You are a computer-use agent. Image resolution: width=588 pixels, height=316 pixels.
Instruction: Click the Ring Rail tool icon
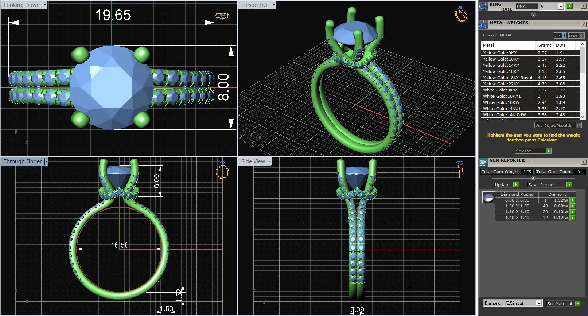click(483, 6)
